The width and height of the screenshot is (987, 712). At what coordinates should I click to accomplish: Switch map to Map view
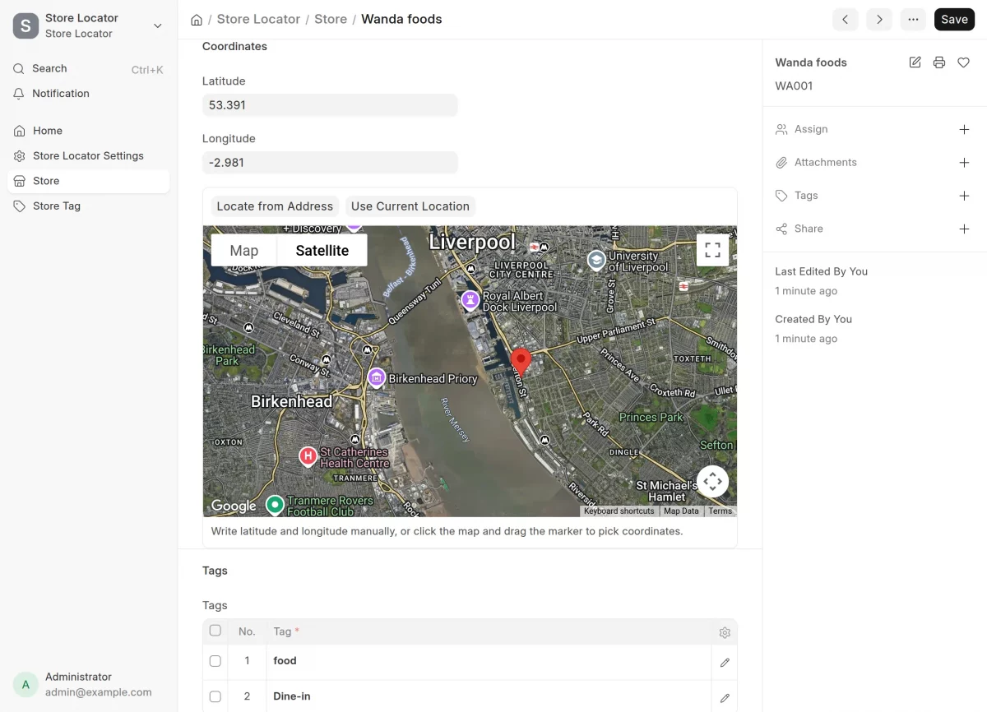click(244, 250)
